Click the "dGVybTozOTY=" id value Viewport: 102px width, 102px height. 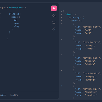click(91, 42)
